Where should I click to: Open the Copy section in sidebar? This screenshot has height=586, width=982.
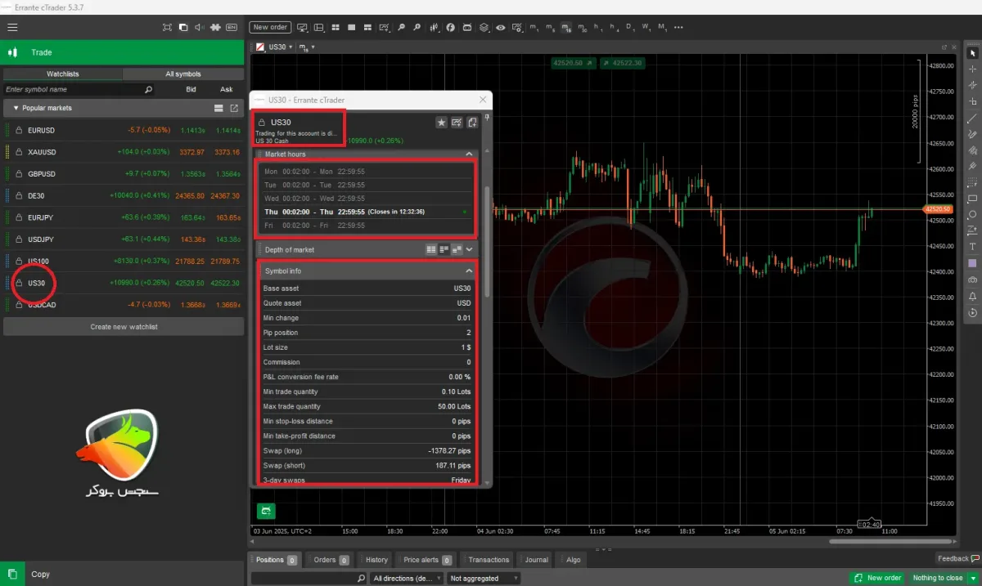tap(123, 574)
